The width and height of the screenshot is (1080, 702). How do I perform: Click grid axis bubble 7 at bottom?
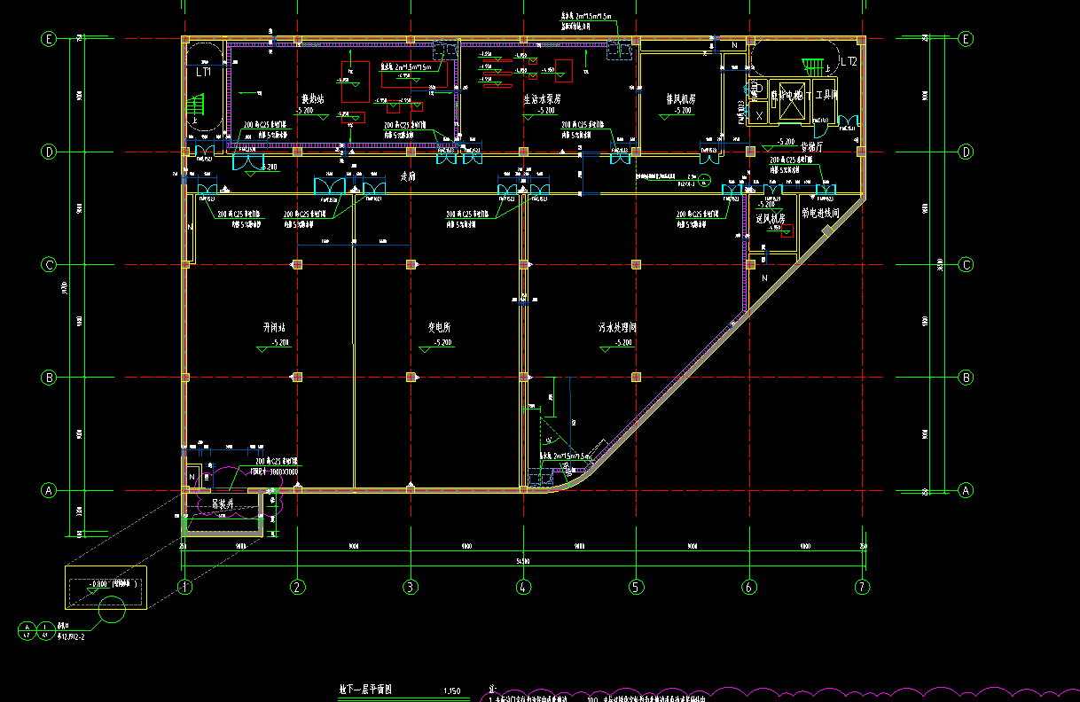861,587
